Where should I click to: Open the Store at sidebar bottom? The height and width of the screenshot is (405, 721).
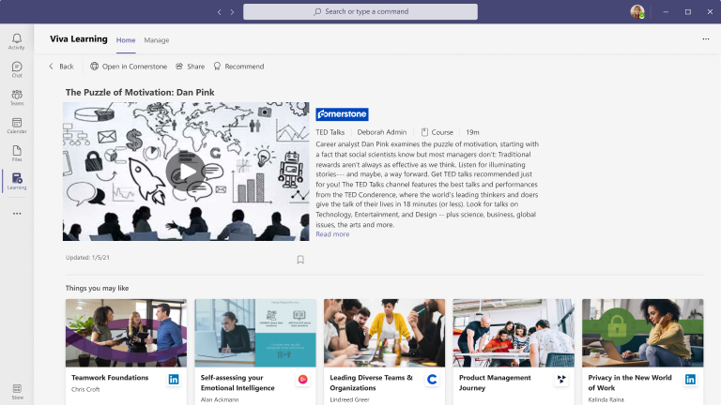point(17,390)
